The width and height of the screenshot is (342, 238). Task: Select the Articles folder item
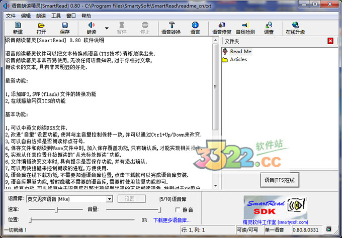238,59
